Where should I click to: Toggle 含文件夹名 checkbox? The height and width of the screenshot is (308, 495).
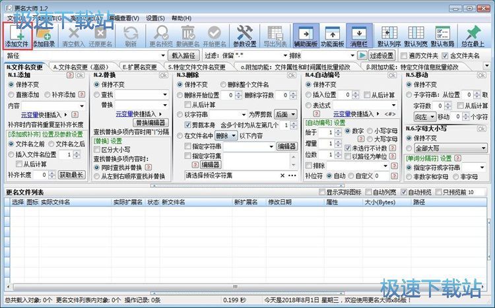click(445, 56)
